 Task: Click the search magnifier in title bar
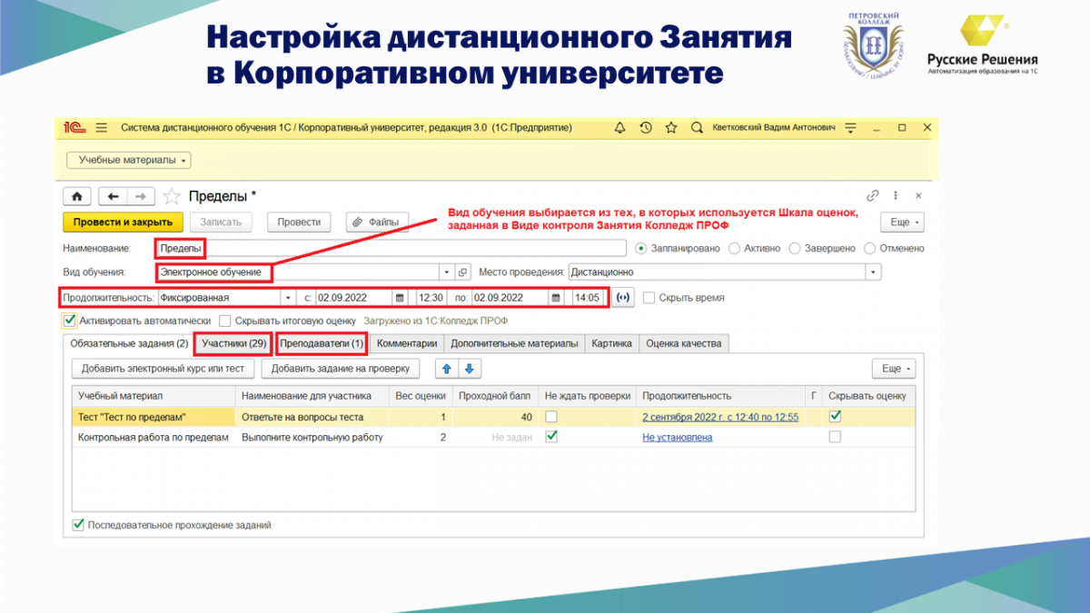(x=697, y=128)
